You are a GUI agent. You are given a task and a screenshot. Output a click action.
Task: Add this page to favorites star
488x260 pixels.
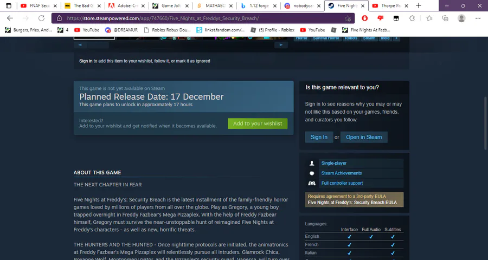(348, 18)
